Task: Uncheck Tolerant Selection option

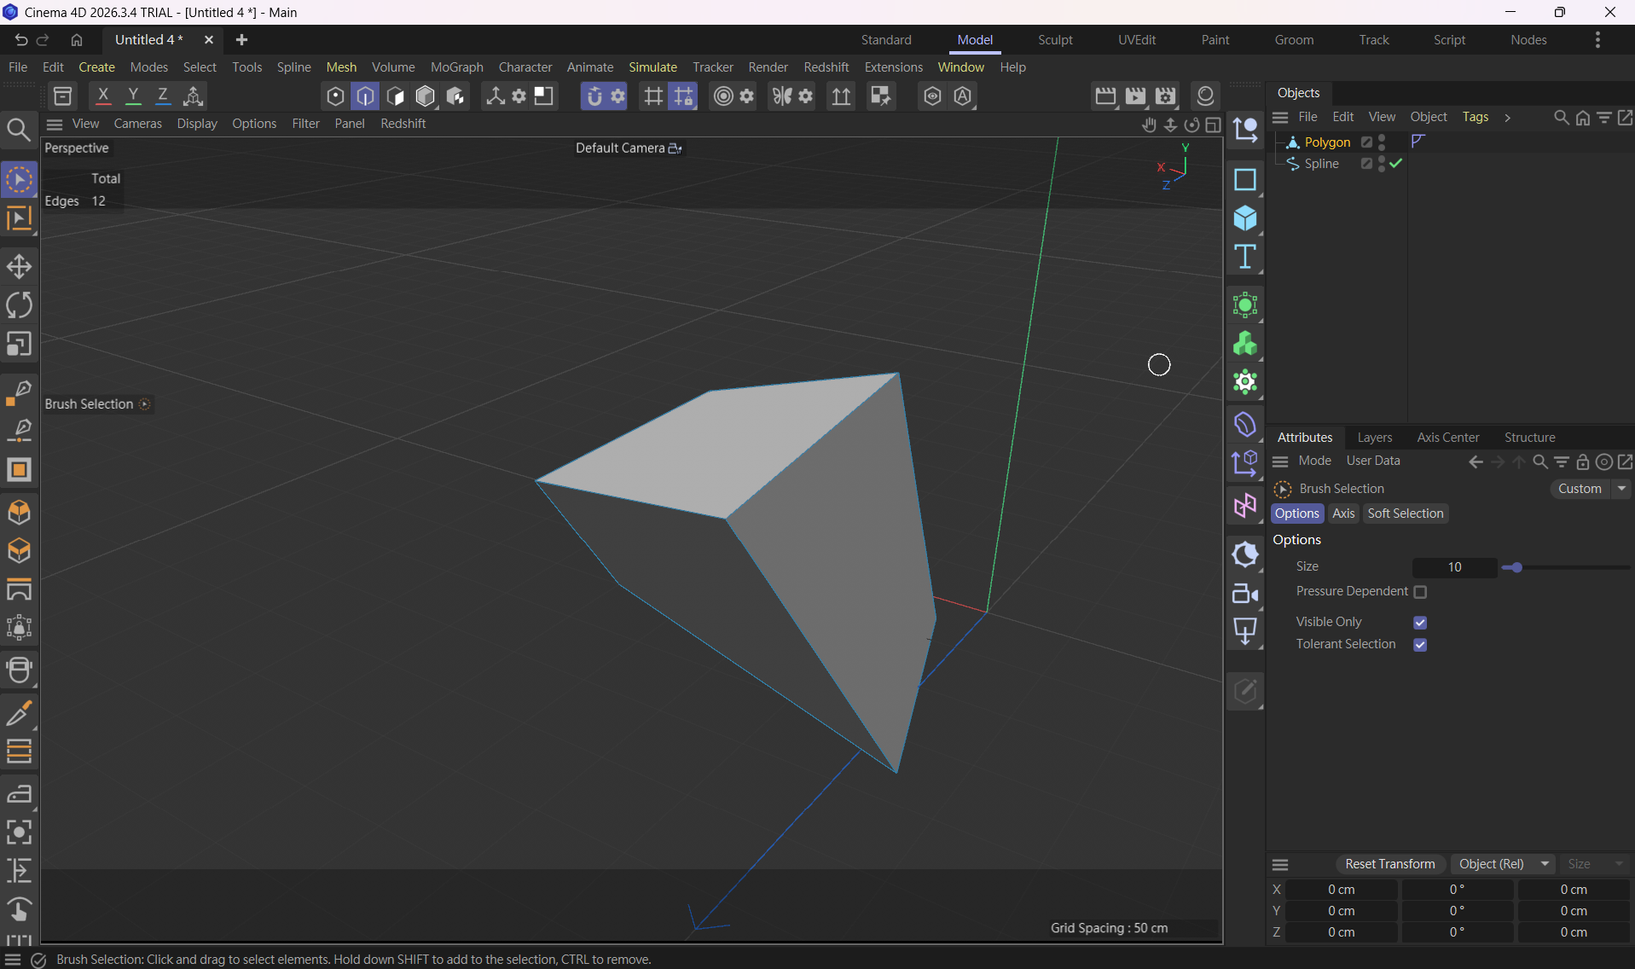Action: pyautogui.click(x=1420, y=645)
